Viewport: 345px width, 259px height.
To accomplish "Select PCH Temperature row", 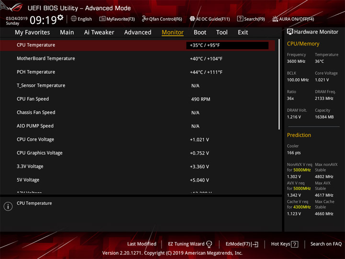I will click(x=138, y=72).
